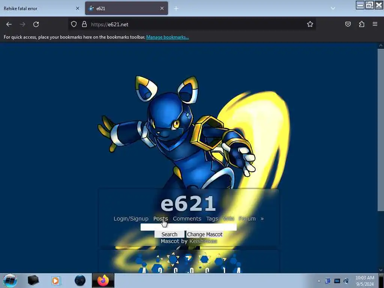Viewport: 384px width, 288px height.
Task: Open the Tags link
Action: (x=212, y=219)
